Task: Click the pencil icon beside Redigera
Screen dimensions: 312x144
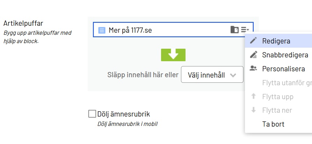Action: tap(254, 41)
